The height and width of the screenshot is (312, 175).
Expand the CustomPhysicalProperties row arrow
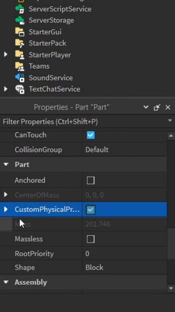coord(5,209)
